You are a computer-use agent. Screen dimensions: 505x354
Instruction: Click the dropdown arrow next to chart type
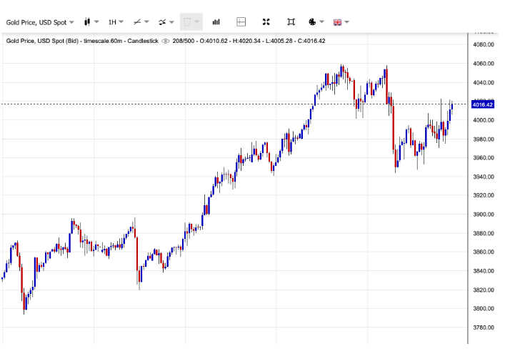click(x=97, y=22)
